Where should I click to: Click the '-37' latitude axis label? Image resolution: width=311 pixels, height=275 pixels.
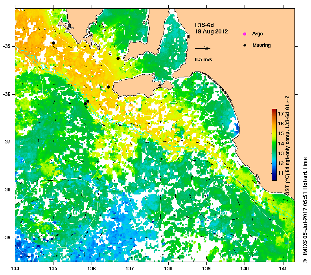(7, 142)
